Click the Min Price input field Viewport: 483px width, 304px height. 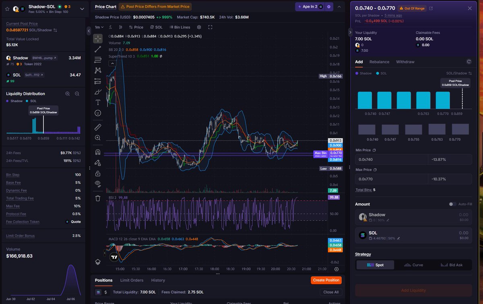tap(391, 159)
